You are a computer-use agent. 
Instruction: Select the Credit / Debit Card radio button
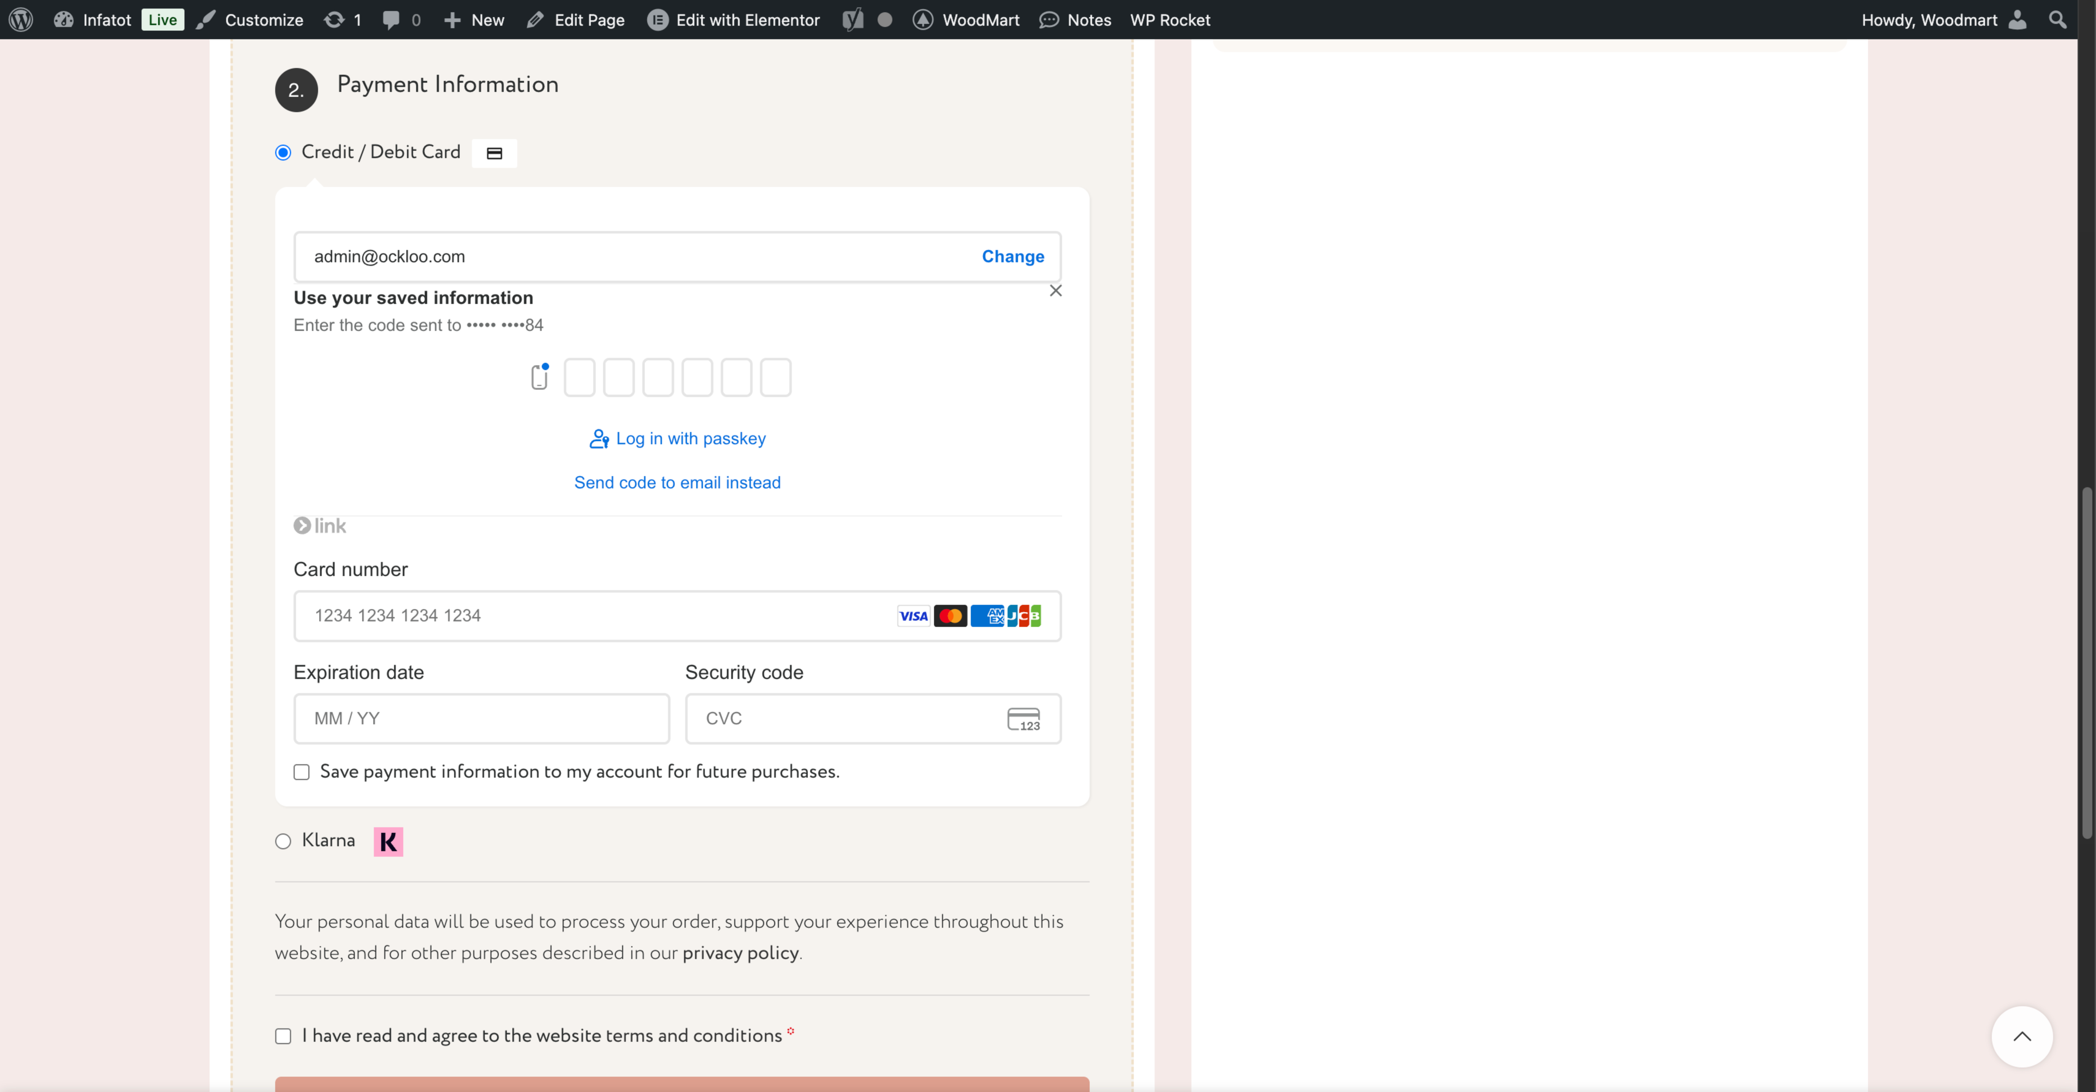(283, 152)
